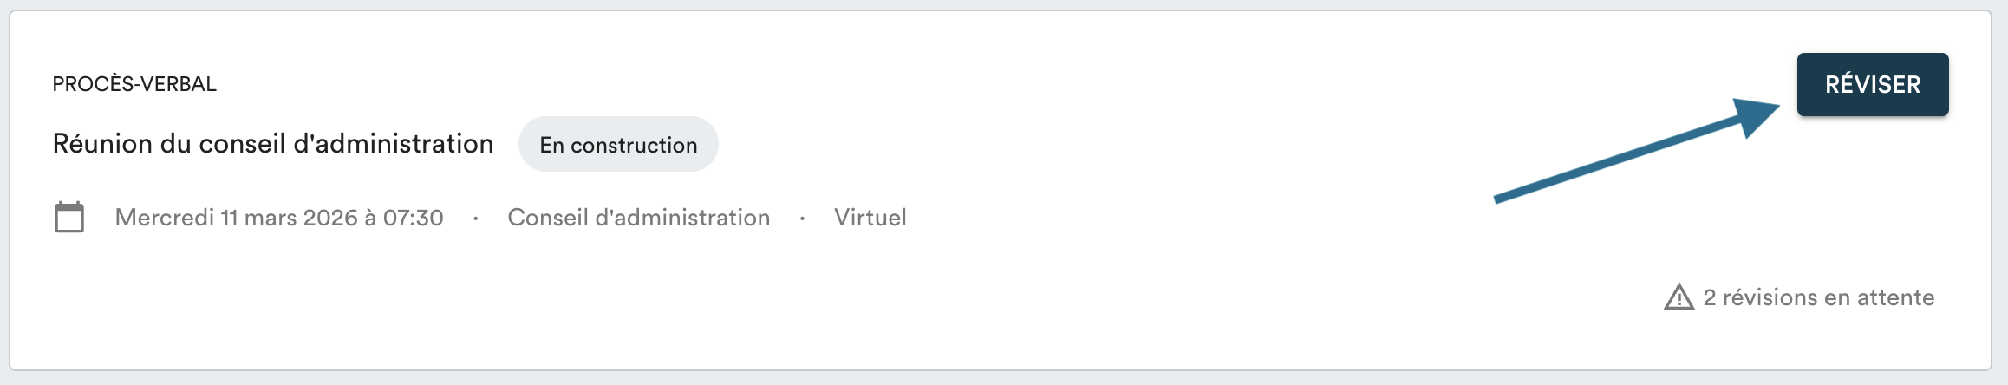Viewport: 2008px width, 385px height.
Task: Click the dot separator before 'Virtuel'
Action: tap(802, 219)
